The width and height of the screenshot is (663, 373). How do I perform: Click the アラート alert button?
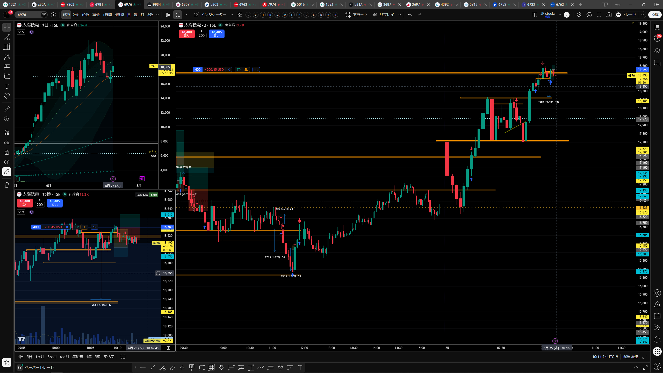357,15
